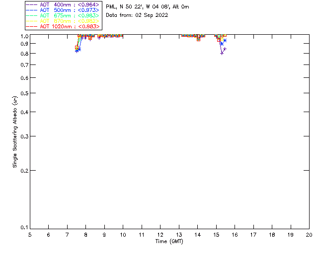Click the 16 hour x-axis label
This screenshot has height=254, width=318.
[235, 235]
